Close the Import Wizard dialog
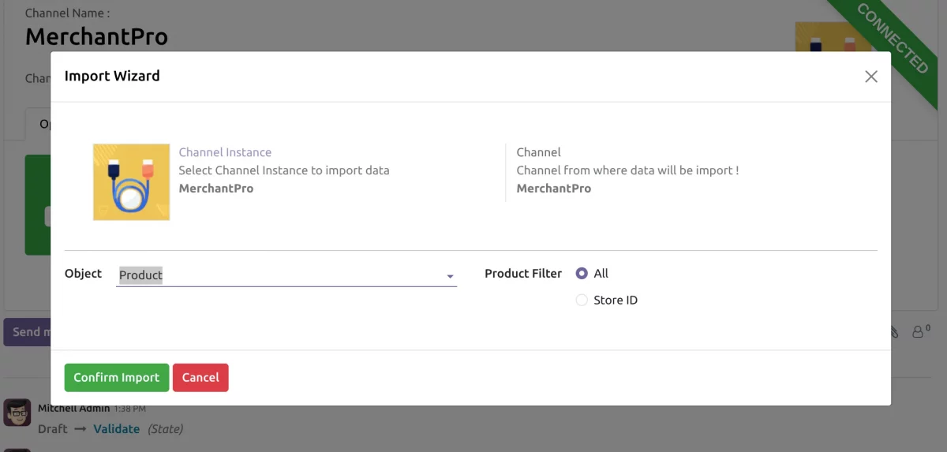This screenshot has width=947, height=452. 870,77
